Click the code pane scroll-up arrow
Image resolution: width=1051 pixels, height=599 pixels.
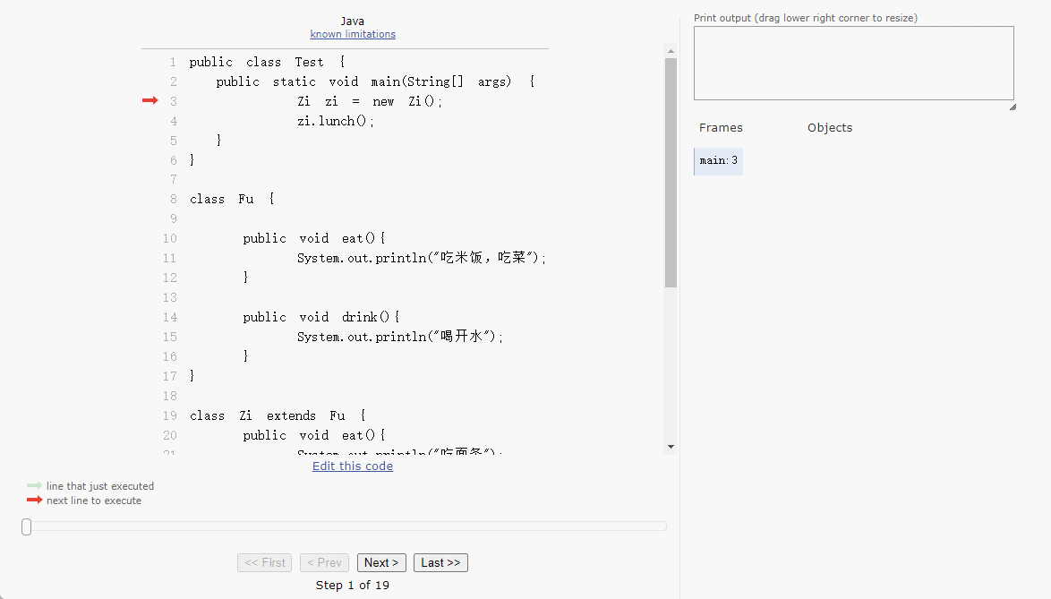(x=671, y=50)
